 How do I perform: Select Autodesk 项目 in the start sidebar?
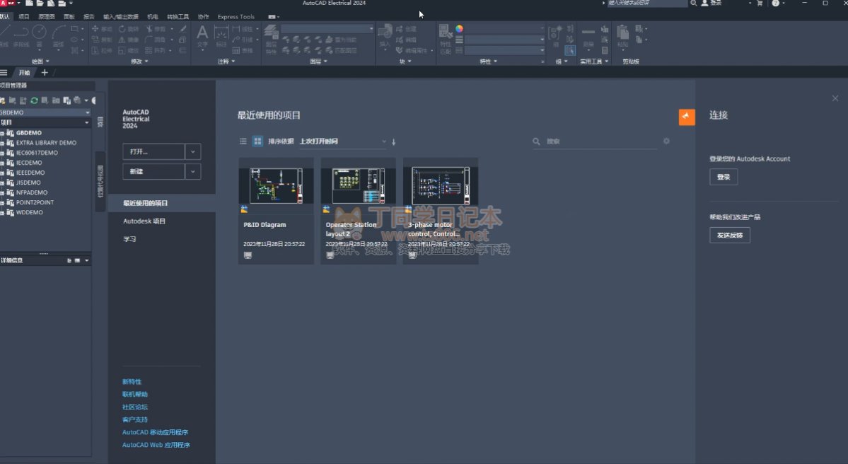(x=144, y=221)
